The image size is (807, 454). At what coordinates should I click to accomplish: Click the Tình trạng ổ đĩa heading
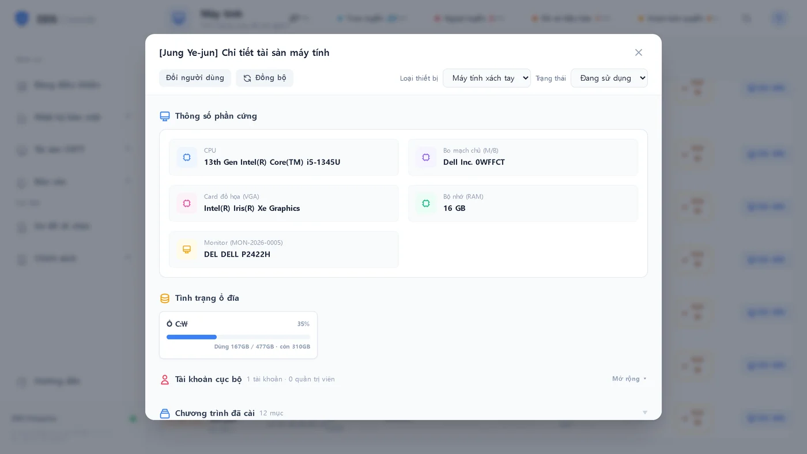(207, 298)
